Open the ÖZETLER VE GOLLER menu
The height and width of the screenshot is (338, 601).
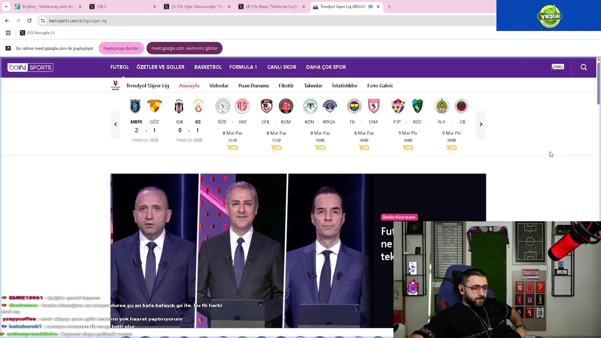point(160,67)
